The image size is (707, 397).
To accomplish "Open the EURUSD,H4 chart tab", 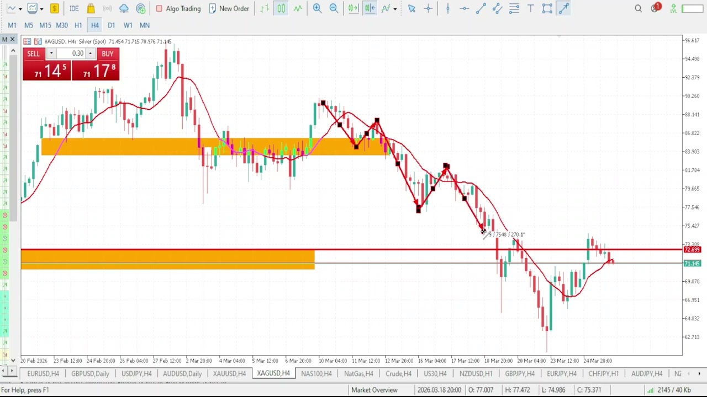I will [x=43, y=374].
